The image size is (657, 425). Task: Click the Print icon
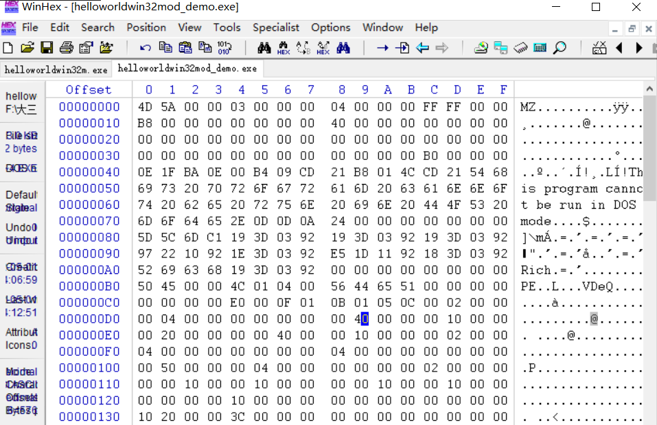coord(66,48)
